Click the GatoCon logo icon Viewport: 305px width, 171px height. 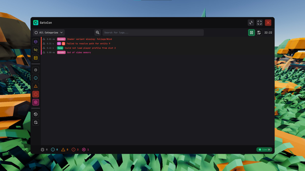(x=36, y=23)
